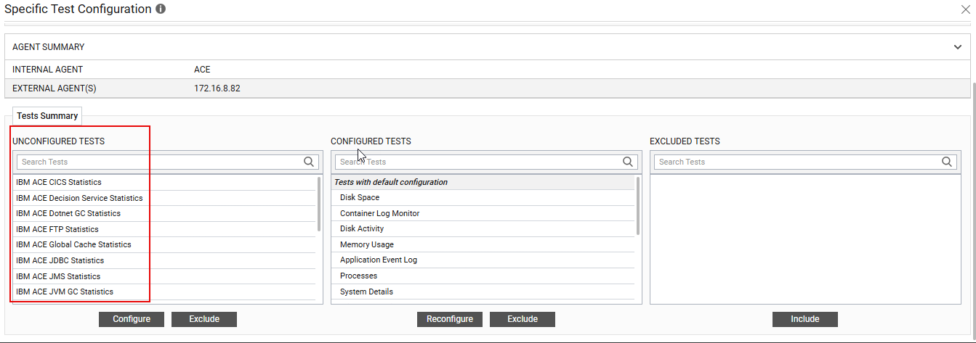This screenshot has width=976, height=343.
Task: Click the search icon in Unconfigured Tests
Action: (309, 162)
